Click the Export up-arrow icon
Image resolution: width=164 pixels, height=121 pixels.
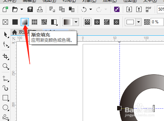(x=139, y=9)
